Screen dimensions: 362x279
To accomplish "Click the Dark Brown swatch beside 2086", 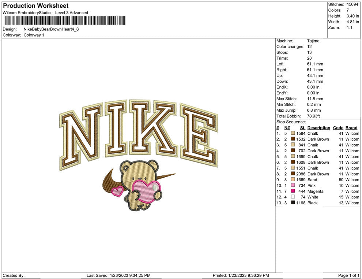I will 293,174.
